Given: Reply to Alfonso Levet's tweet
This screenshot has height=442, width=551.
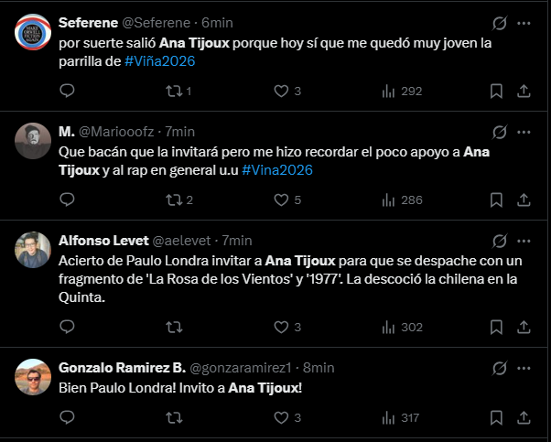Looking at the screenshot, I should coord(67,327).
